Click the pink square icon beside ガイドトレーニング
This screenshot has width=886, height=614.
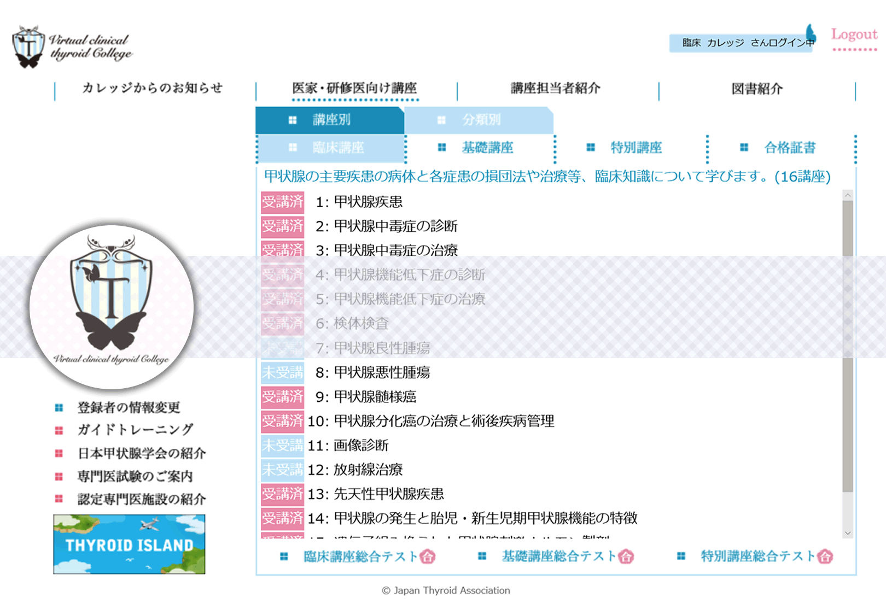tap(60, 430)
